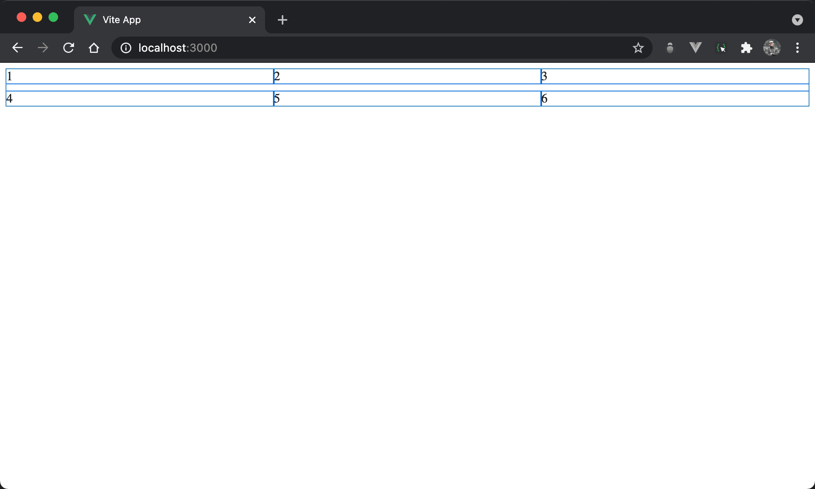This screenshot has height=489, width=815.
Task: Reload the localhost page
Action: (x=68, y=48)
